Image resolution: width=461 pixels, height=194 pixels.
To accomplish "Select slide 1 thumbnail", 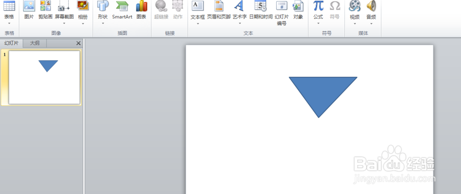I will pos(44,77).
